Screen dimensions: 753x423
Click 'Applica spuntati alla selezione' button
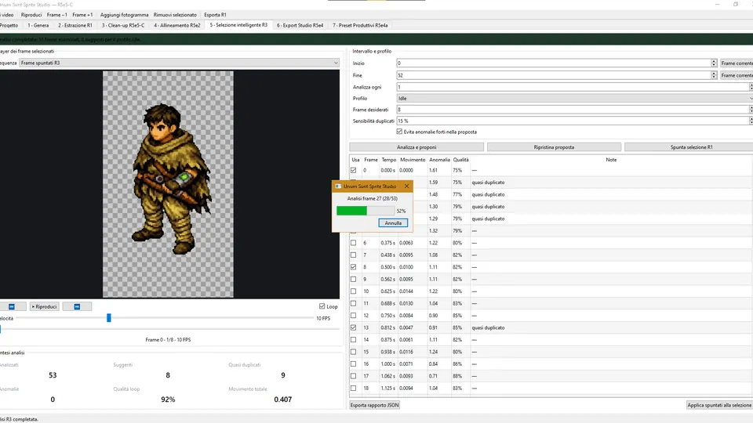719,405
